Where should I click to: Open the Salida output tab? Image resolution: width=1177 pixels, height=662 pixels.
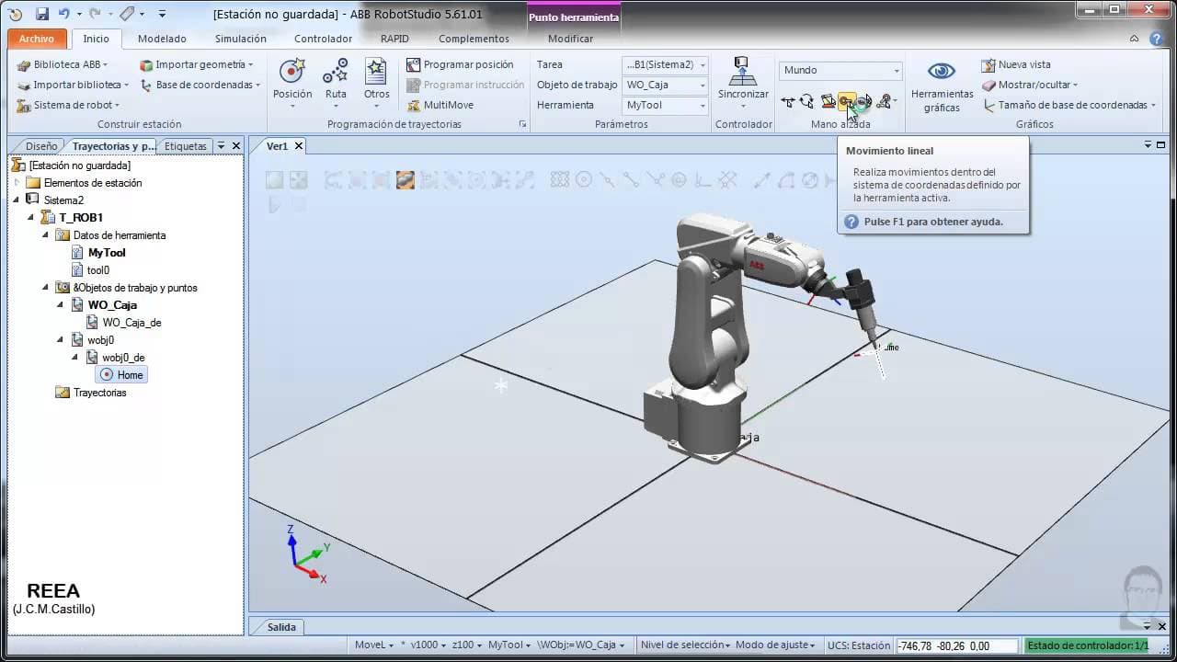tap(281, 627)
